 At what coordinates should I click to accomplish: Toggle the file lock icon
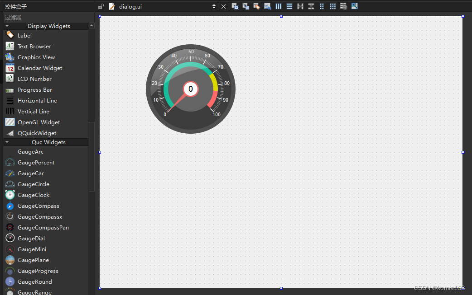pyautogui.click(x=101, y=6)
